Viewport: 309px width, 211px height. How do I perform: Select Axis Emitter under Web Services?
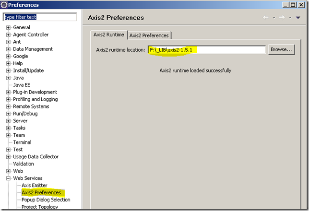tap(34, 186)
